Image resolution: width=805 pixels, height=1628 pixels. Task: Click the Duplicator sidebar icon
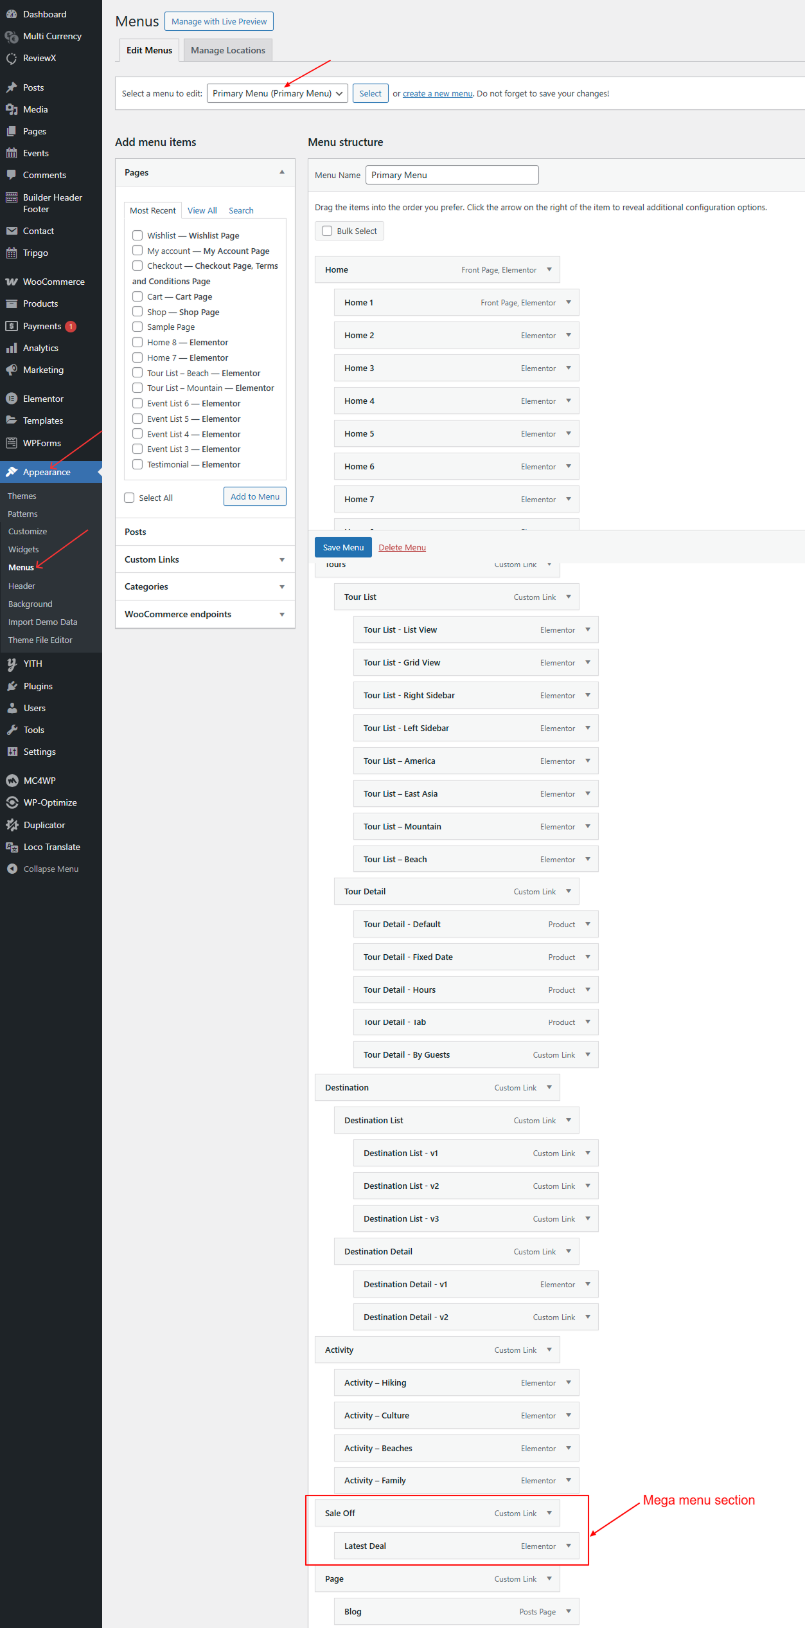pyautogui.click(x=12, y=825)
